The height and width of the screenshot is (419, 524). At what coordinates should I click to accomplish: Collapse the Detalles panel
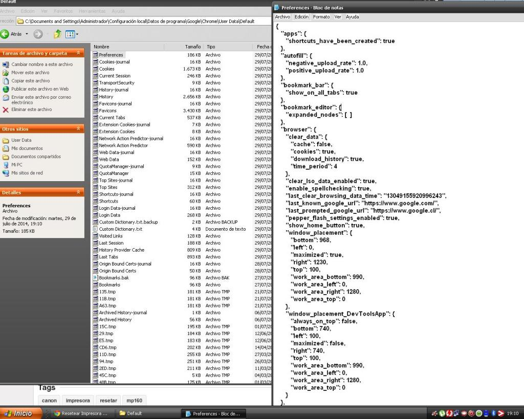point(78,192)
